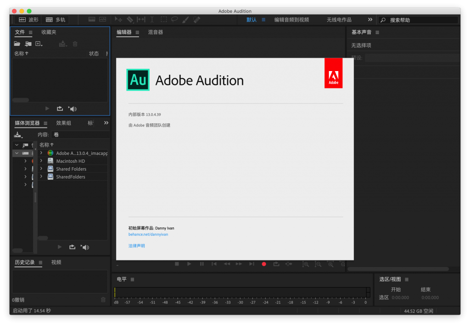Switch to the 视频 tab
This screenshot has width=470, height=326.
[x=56, y=262]
